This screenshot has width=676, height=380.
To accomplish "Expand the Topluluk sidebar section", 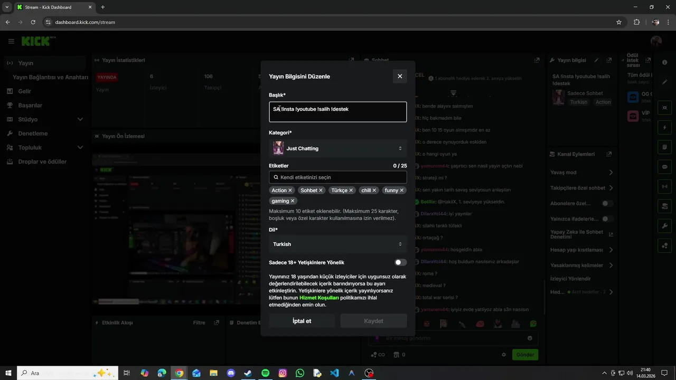I will click(x=45, y=148).
